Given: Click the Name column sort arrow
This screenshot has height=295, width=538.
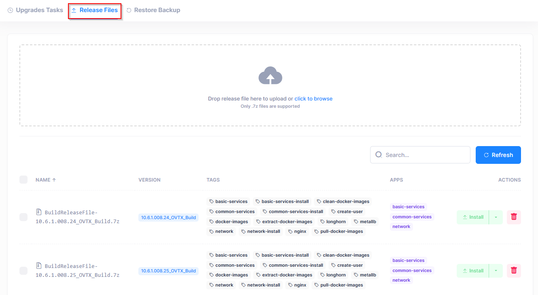Looking at the screenshot, I should point(54,180).
